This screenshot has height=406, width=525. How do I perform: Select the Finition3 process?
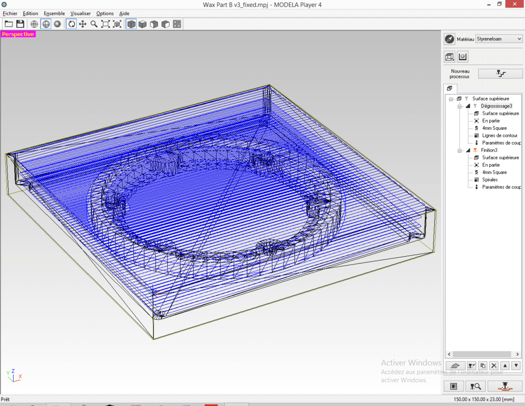coord(489,150)
